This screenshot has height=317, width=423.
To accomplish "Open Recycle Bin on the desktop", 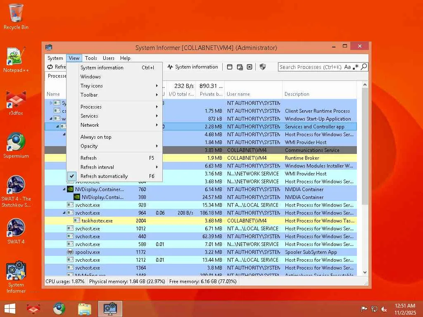I will coord(16,17).
